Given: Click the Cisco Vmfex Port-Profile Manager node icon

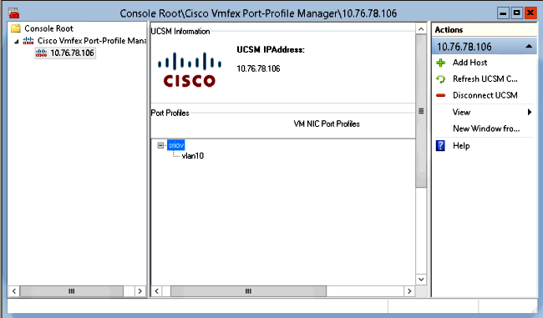Looking at the screenshot, I should 28,41.
